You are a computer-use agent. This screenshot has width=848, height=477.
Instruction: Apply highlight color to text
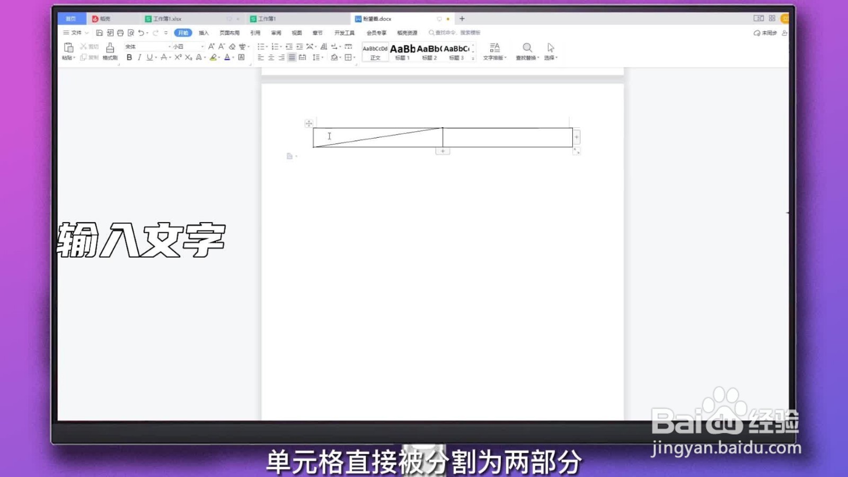coord(213,58)
